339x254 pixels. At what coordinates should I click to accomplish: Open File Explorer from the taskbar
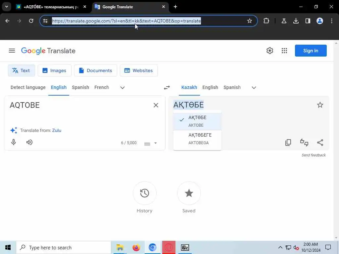[x=120, y=247]
